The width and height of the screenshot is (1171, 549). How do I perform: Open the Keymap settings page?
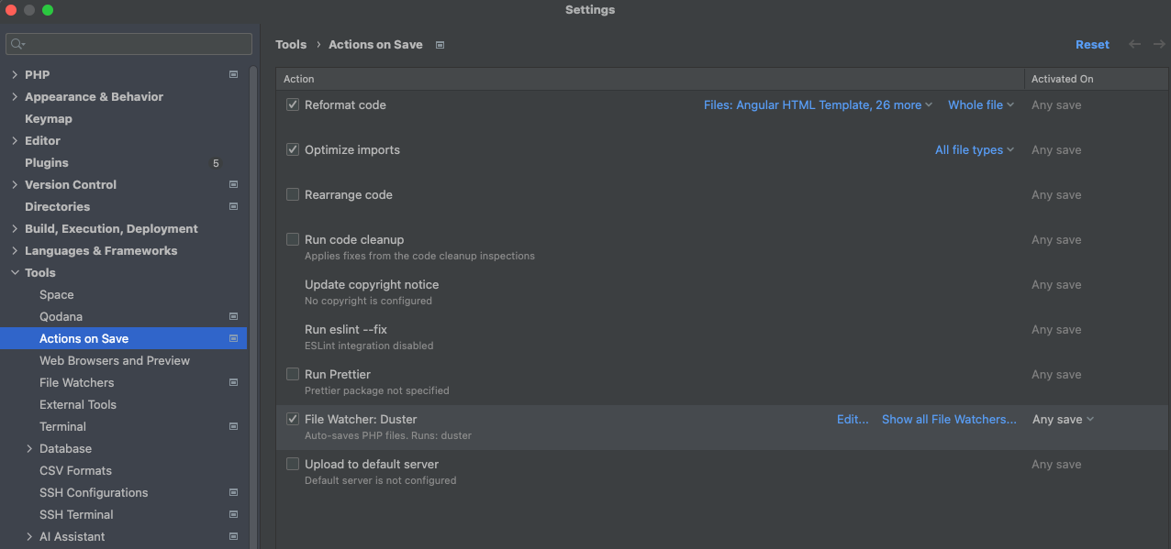[49, 118]
